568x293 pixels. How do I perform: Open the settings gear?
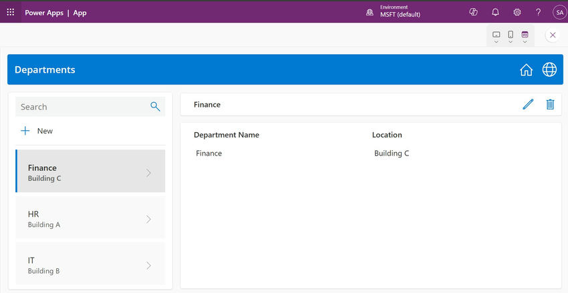(x=517, y=12)
